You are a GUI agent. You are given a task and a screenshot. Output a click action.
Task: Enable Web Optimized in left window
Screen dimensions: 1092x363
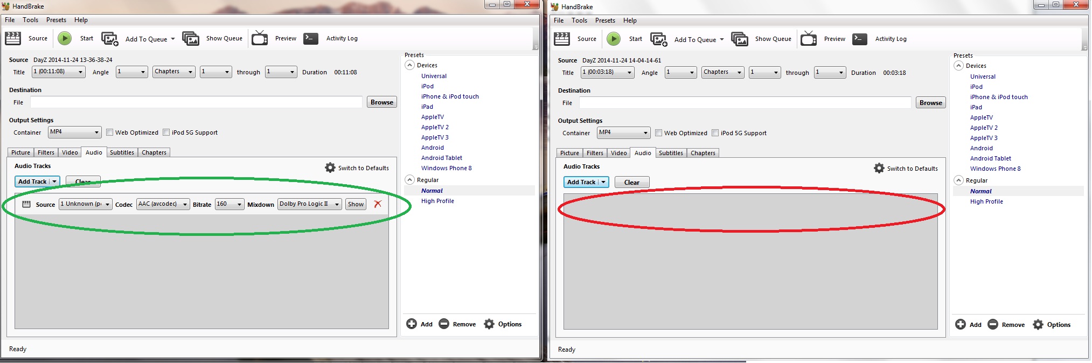[109, 132]
